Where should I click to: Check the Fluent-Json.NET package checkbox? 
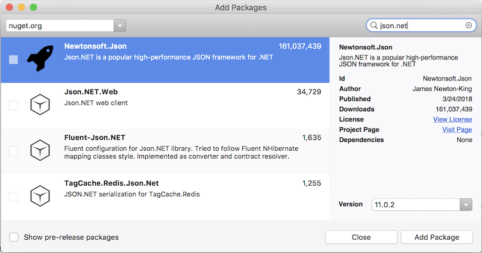(13, 151)
